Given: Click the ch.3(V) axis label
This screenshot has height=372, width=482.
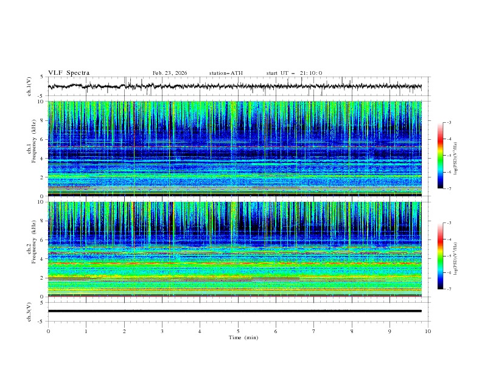Looking at the screenshot, I should [30, 311].
